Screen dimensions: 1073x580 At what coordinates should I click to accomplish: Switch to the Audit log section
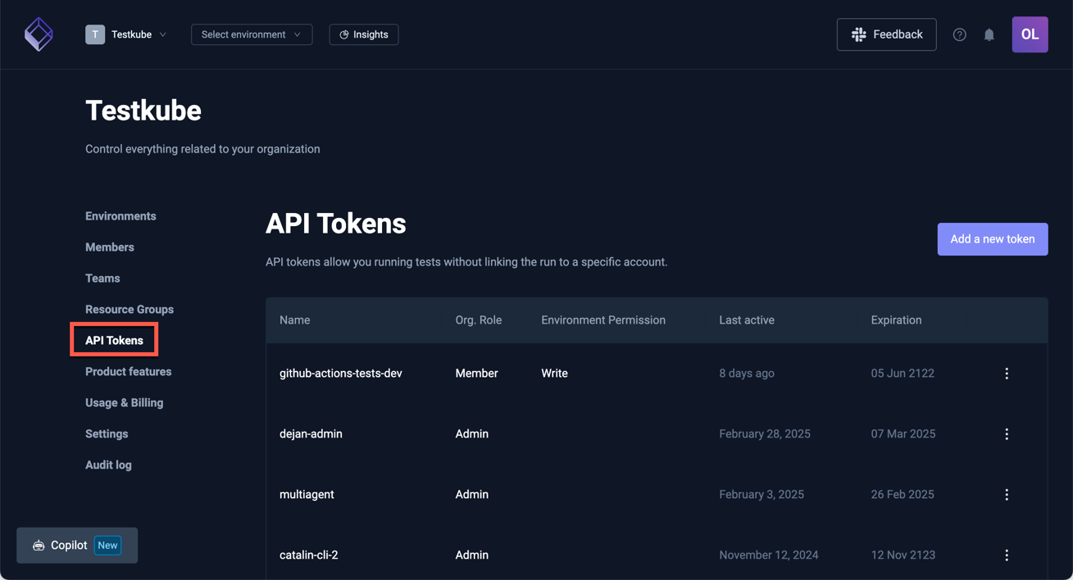108,464
